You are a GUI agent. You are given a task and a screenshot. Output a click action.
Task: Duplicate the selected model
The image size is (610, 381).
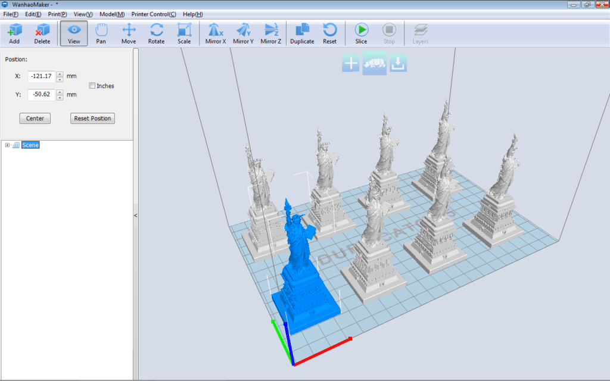(302, 33)
